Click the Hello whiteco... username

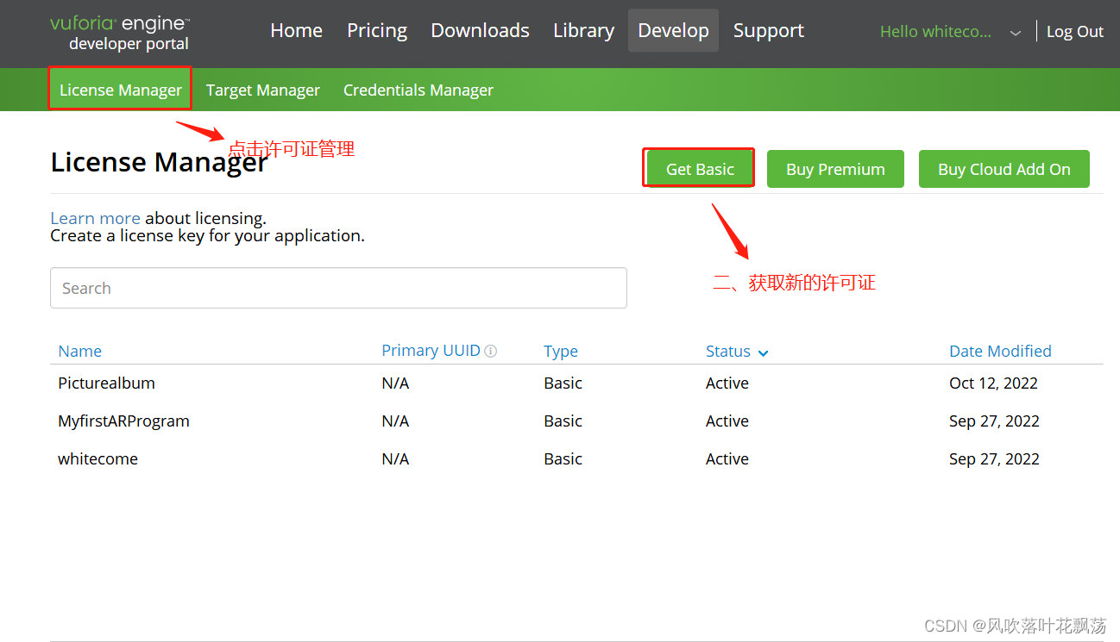pos(935,32)
